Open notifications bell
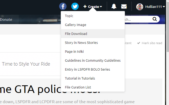Image resolution: width=169 pixels, height=105 pixels. [114, 6]
